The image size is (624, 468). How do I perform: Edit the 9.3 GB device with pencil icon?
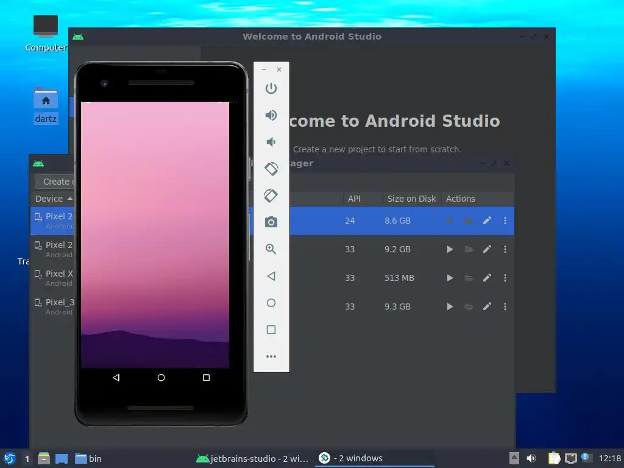click(487, 307)
